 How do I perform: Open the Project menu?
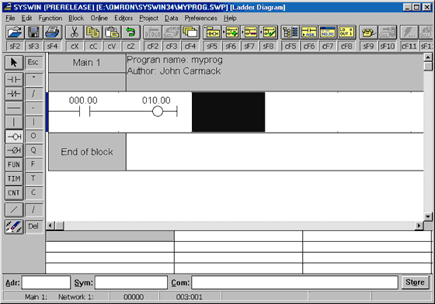(x=148, y=19)
